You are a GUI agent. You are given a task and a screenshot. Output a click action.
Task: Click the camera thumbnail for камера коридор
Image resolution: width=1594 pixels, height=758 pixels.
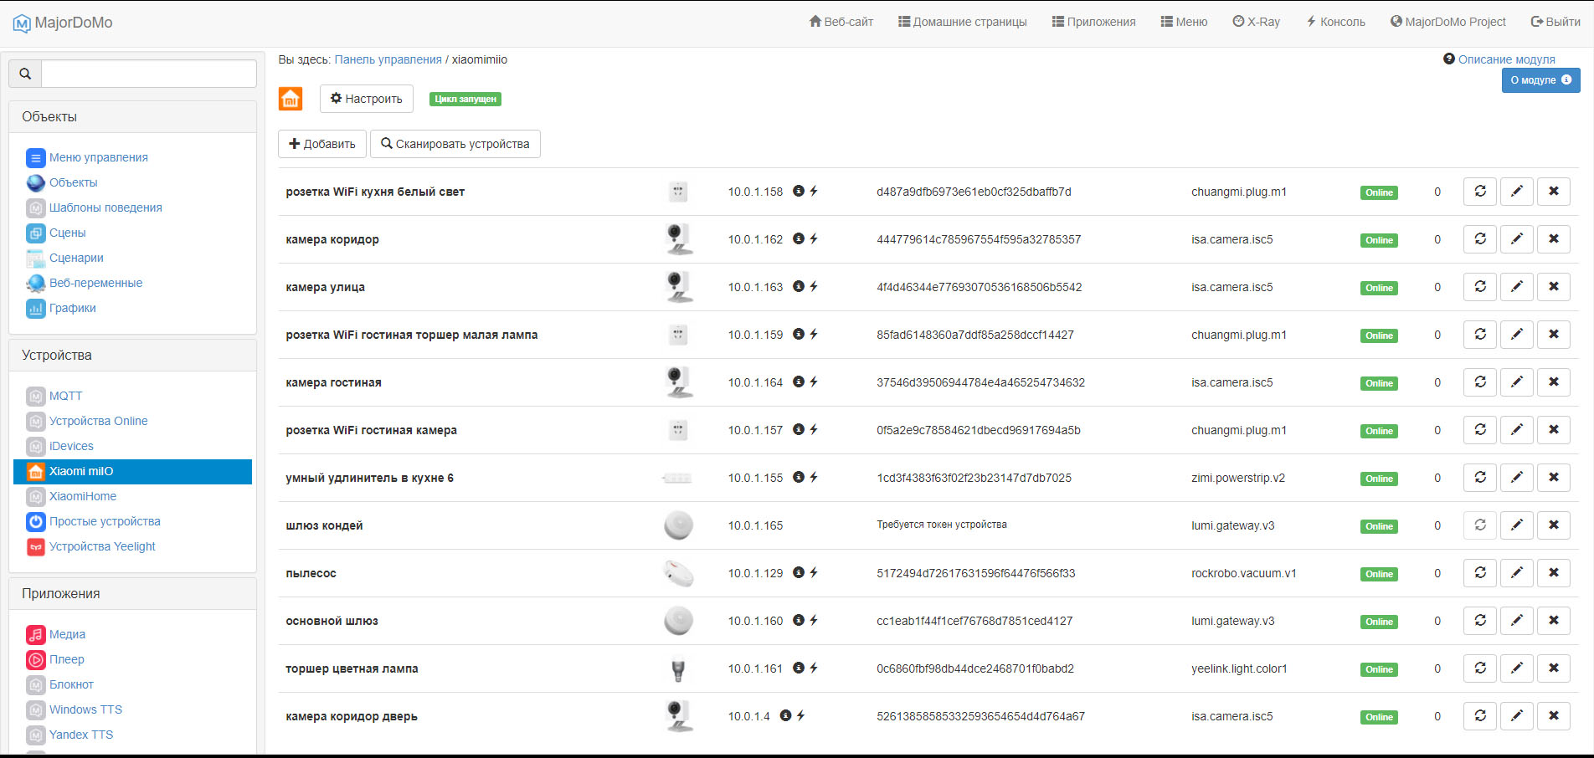click(x=678, y=239)
